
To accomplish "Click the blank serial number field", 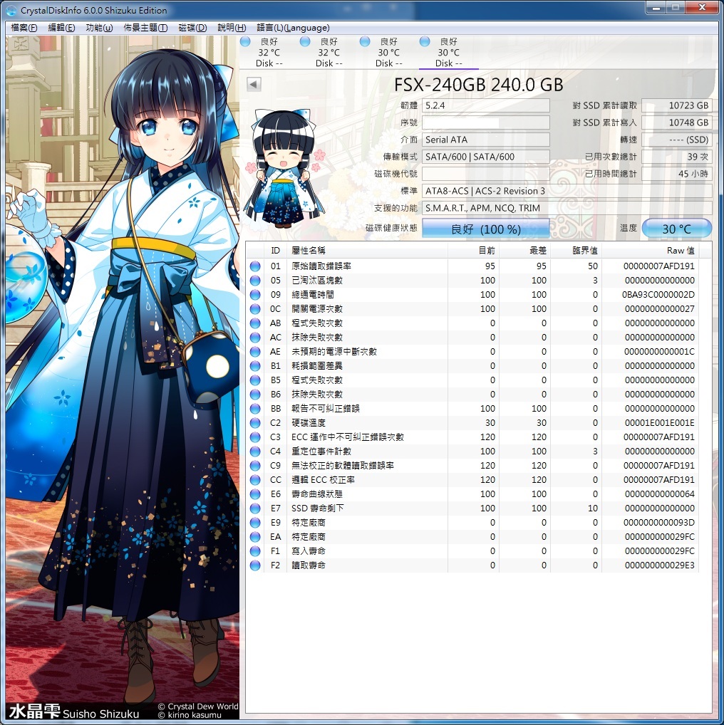I will click(486, 122).
